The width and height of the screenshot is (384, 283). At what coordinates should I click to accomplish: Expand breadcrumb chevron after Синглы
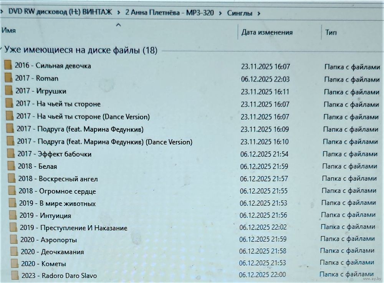pos(259,13)
